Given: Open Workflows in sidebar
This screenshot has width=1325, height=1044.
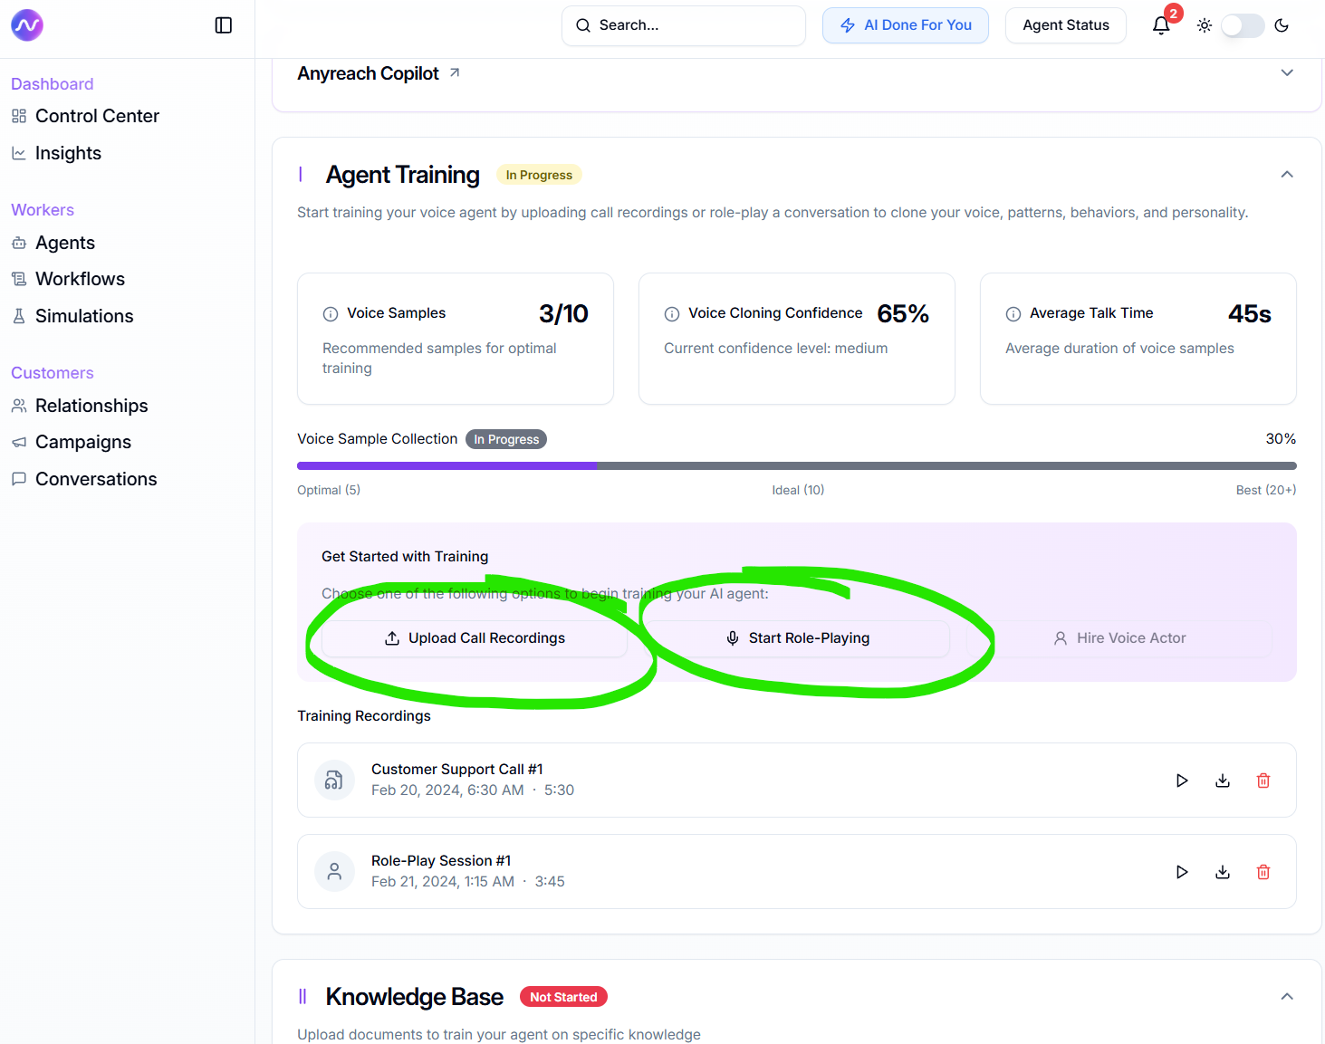Looking at the screenshot, I should (68, 279).
